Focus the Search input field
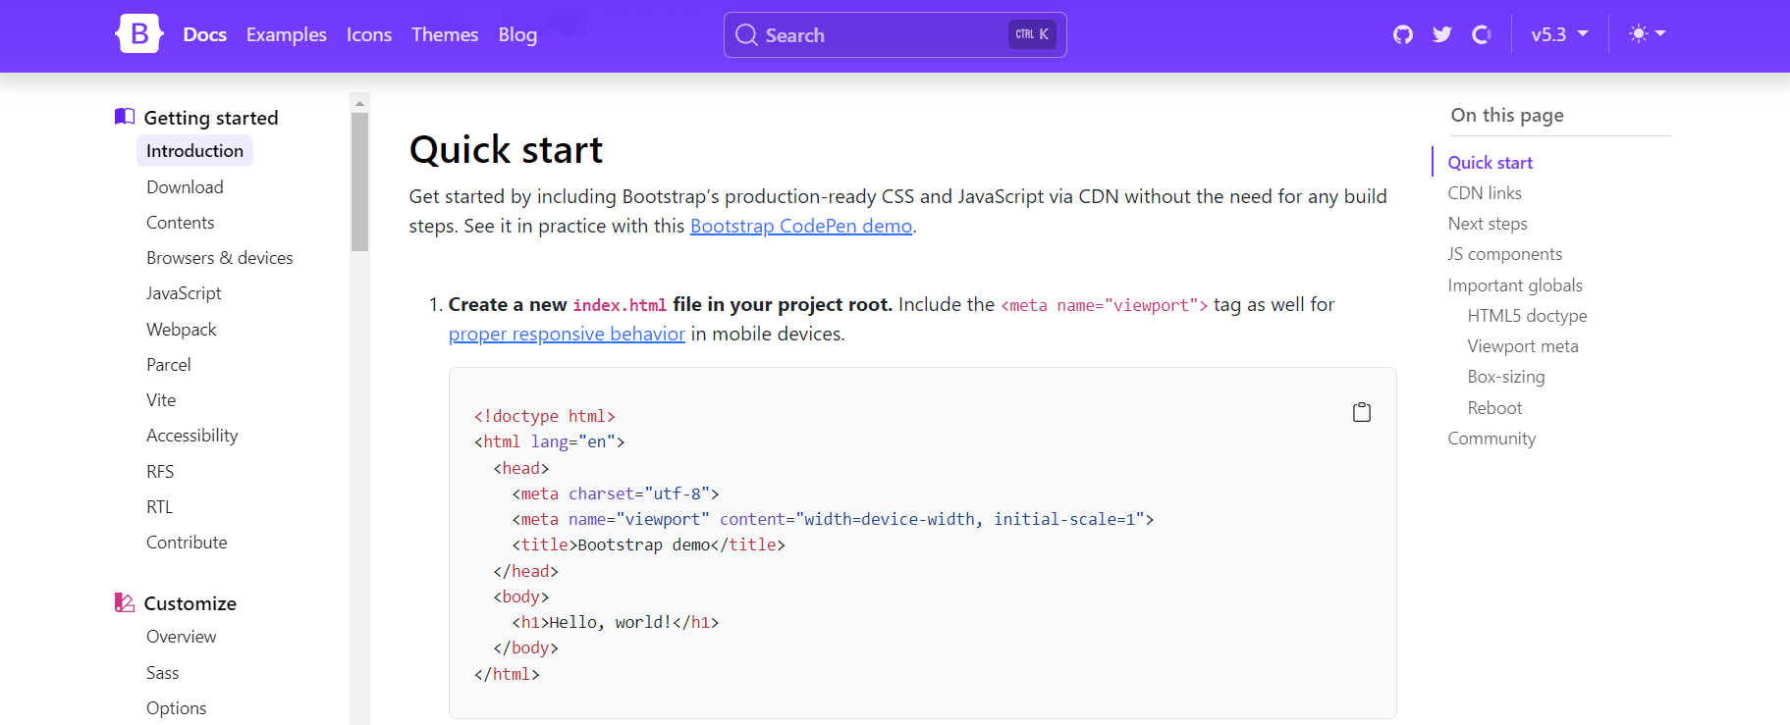This screenshot has height=725, width=1790. point(895,35)
